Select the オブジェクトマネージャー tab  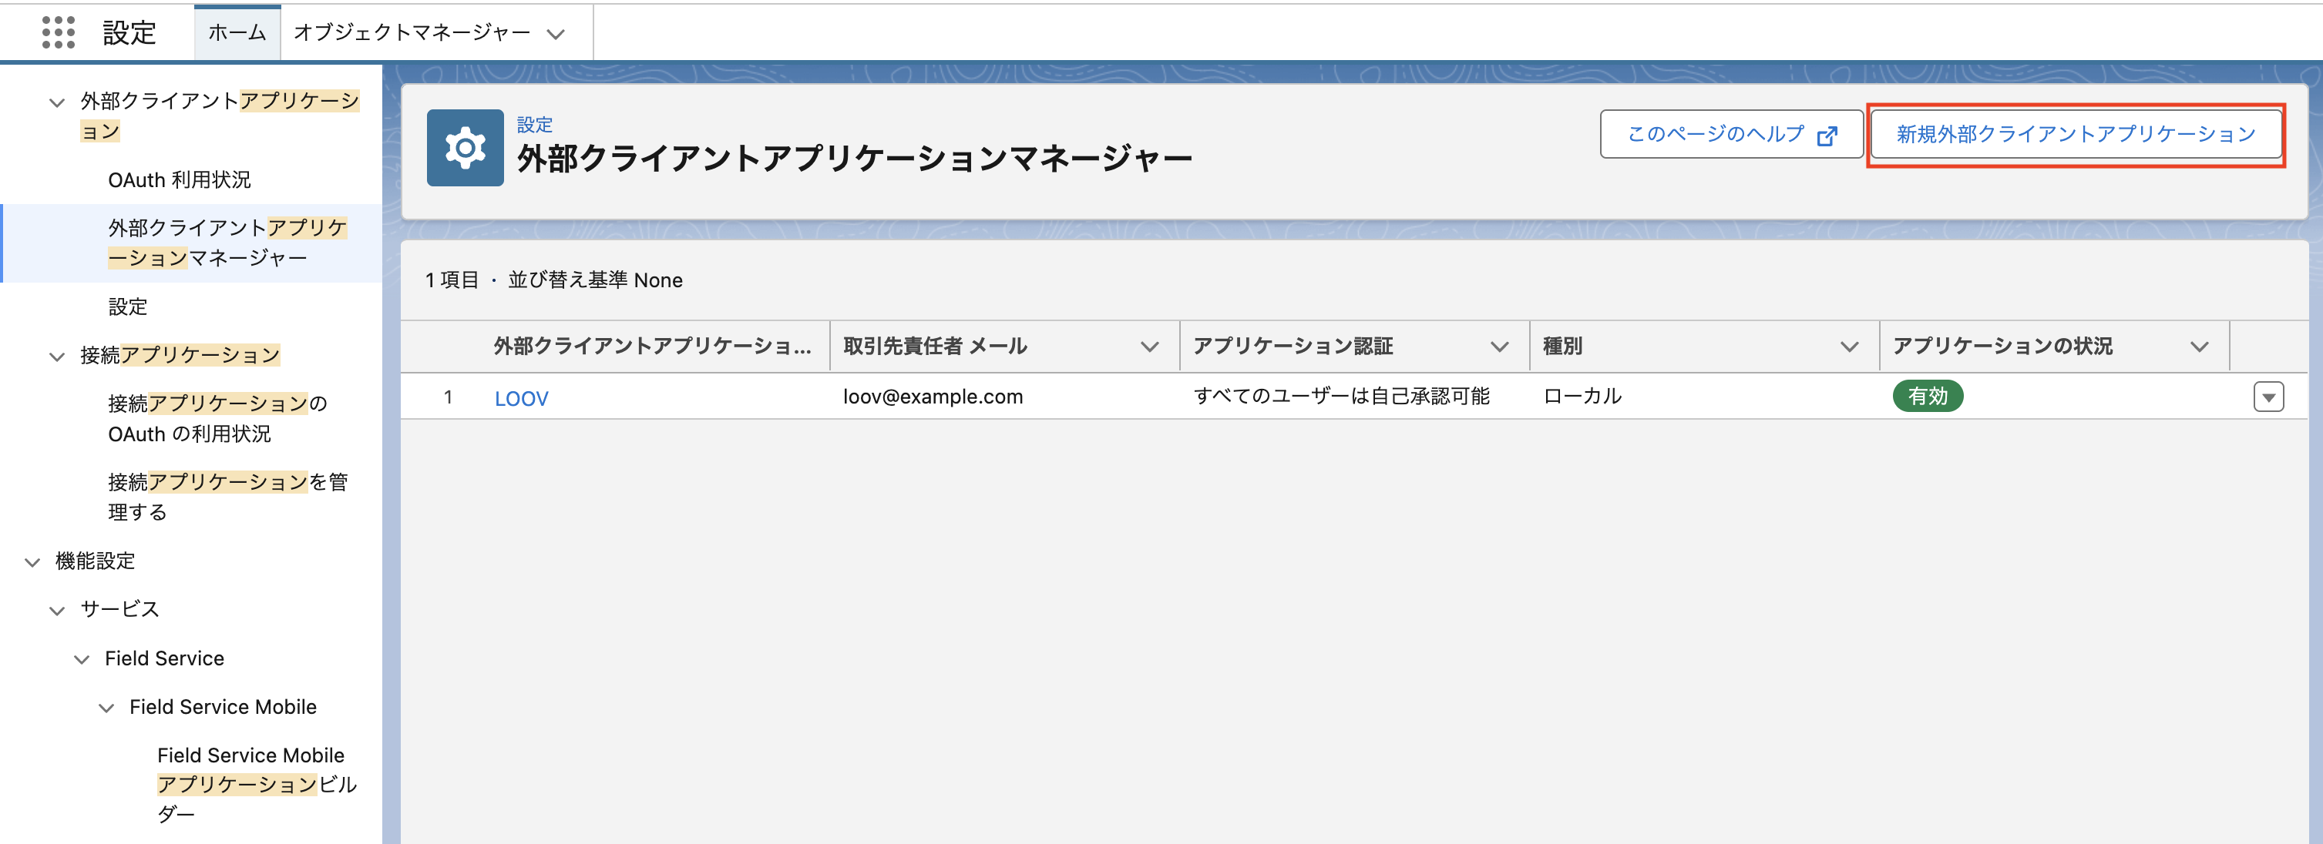point(412,33)
